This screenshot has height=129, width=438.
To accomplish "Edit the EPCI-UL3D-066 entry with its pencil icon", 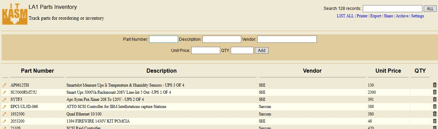I will 4,107.
